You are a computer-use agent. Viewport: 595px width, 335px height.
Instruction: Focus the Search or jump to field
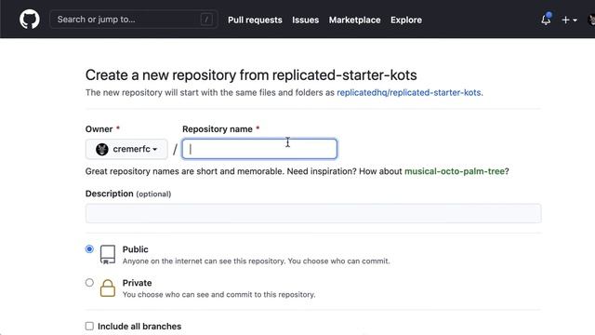click(133, 20)
